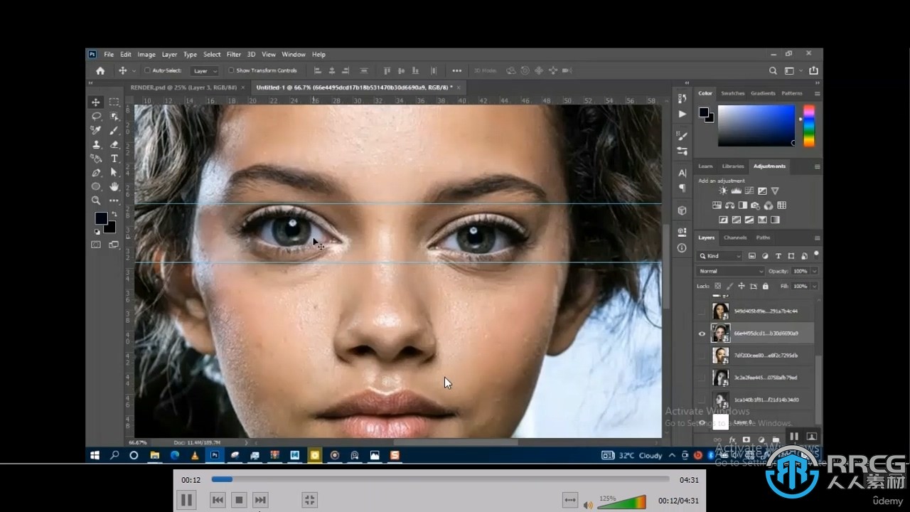Click the Home icon in options bar
Screen dimensions: 910x512
pos(100,70)
